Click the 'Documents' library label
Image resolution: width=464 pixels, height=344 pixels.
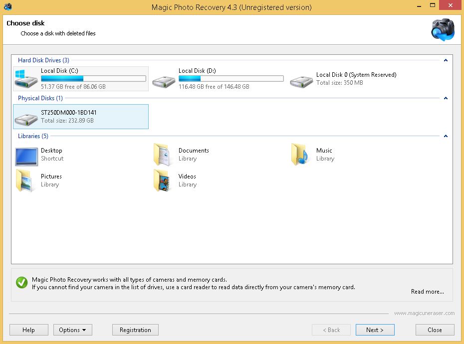(x=194, y=151)
